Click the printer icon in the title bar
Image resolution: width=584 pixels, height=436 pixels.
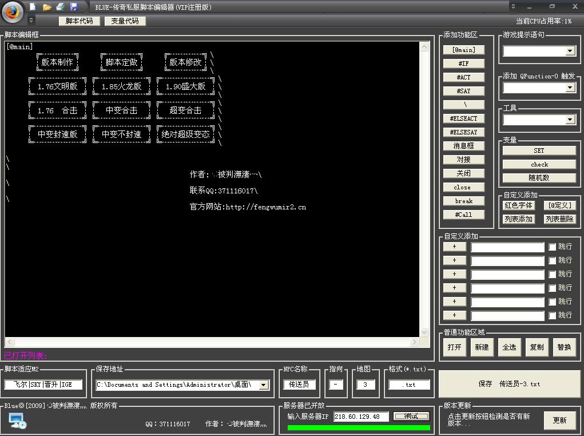[60, 7]
